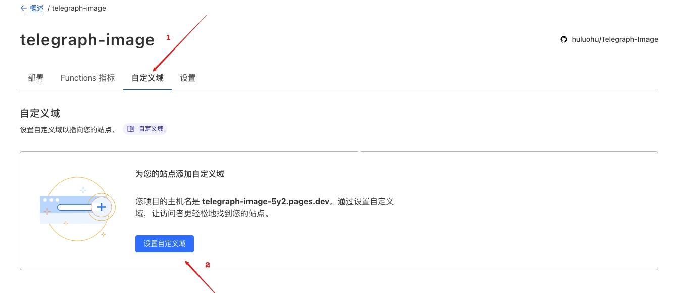Click the red annotation number 1
The width and height of the screenshot is (697, 293).
click(x=168, y=38)
